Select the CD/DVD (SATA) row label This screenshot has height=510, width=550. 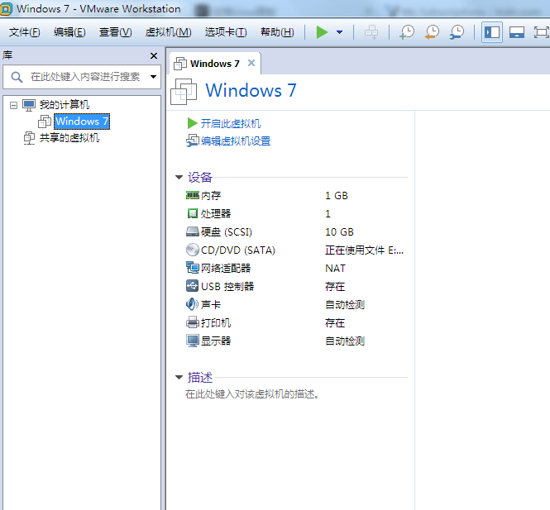click(238, 250)
